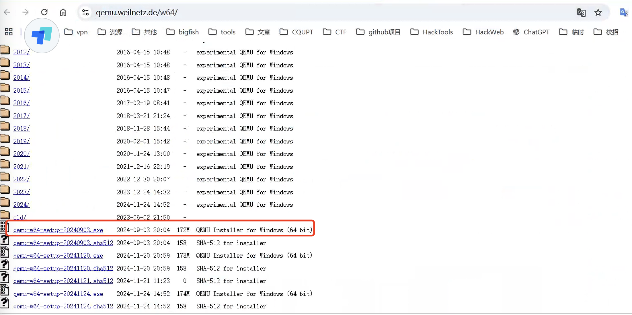Viewport: 632px width, 315px height.
Task: Open qemu-w64-setup-20241124.sha512 link
Action: click(x=63, y=306)
